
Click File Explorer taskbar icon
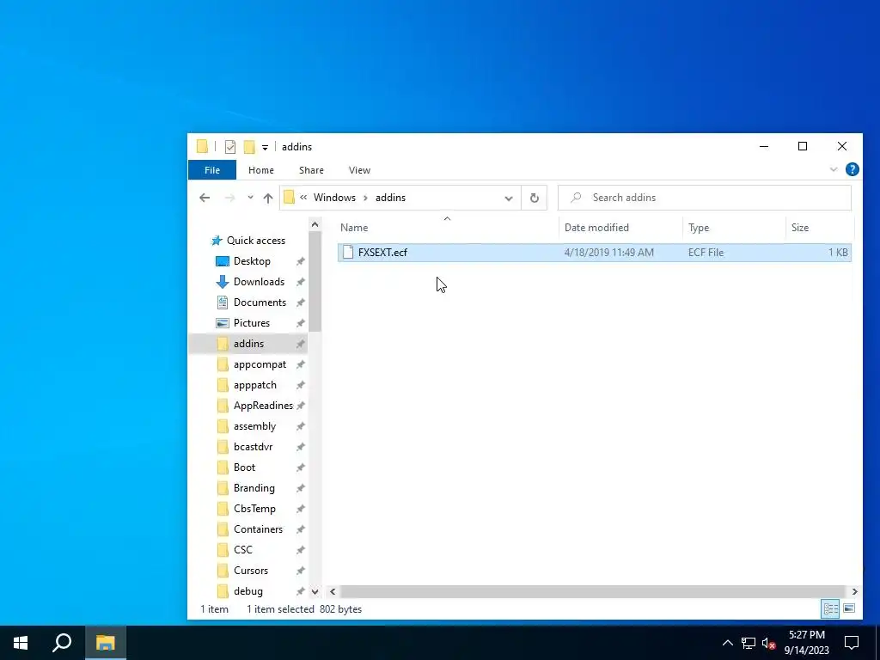click(105, 643)
